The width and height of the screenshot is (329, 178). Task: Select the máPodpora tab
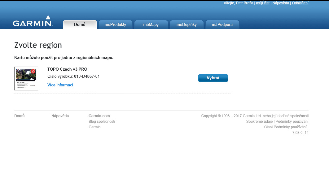(222, 24)
